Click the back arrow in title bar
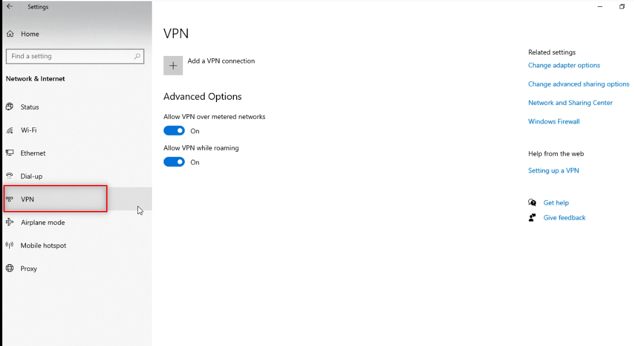This screenshot has height=346, width=634. 9,6
